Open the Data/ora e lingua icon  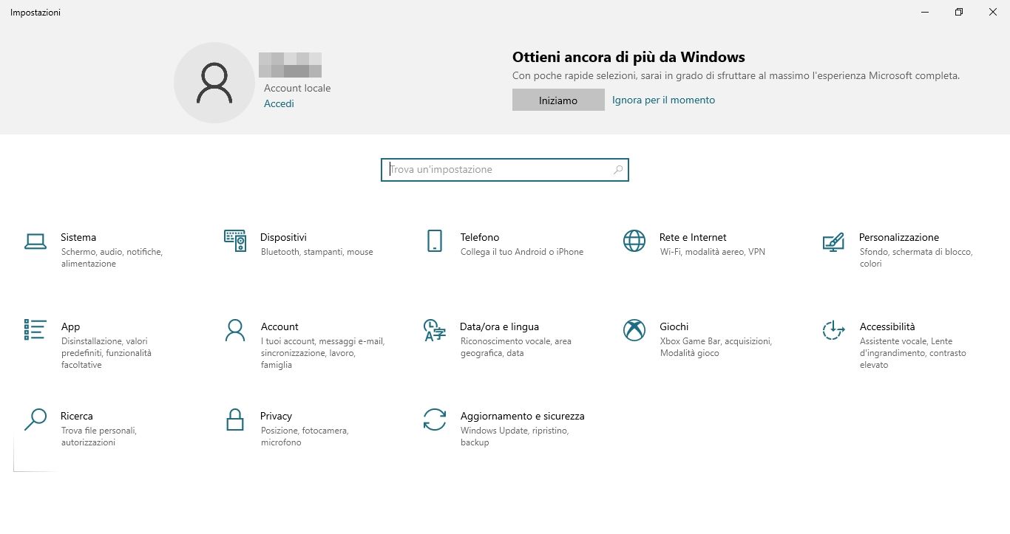pos(435,330)
